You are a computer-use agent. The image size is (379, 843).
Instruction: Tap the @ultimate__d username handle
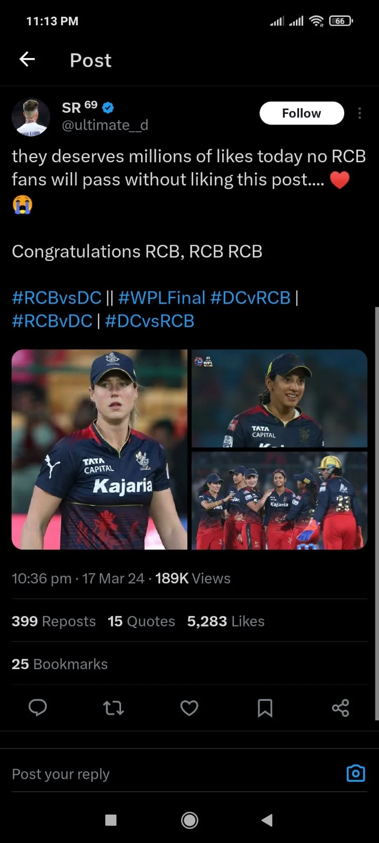[105, 125]
